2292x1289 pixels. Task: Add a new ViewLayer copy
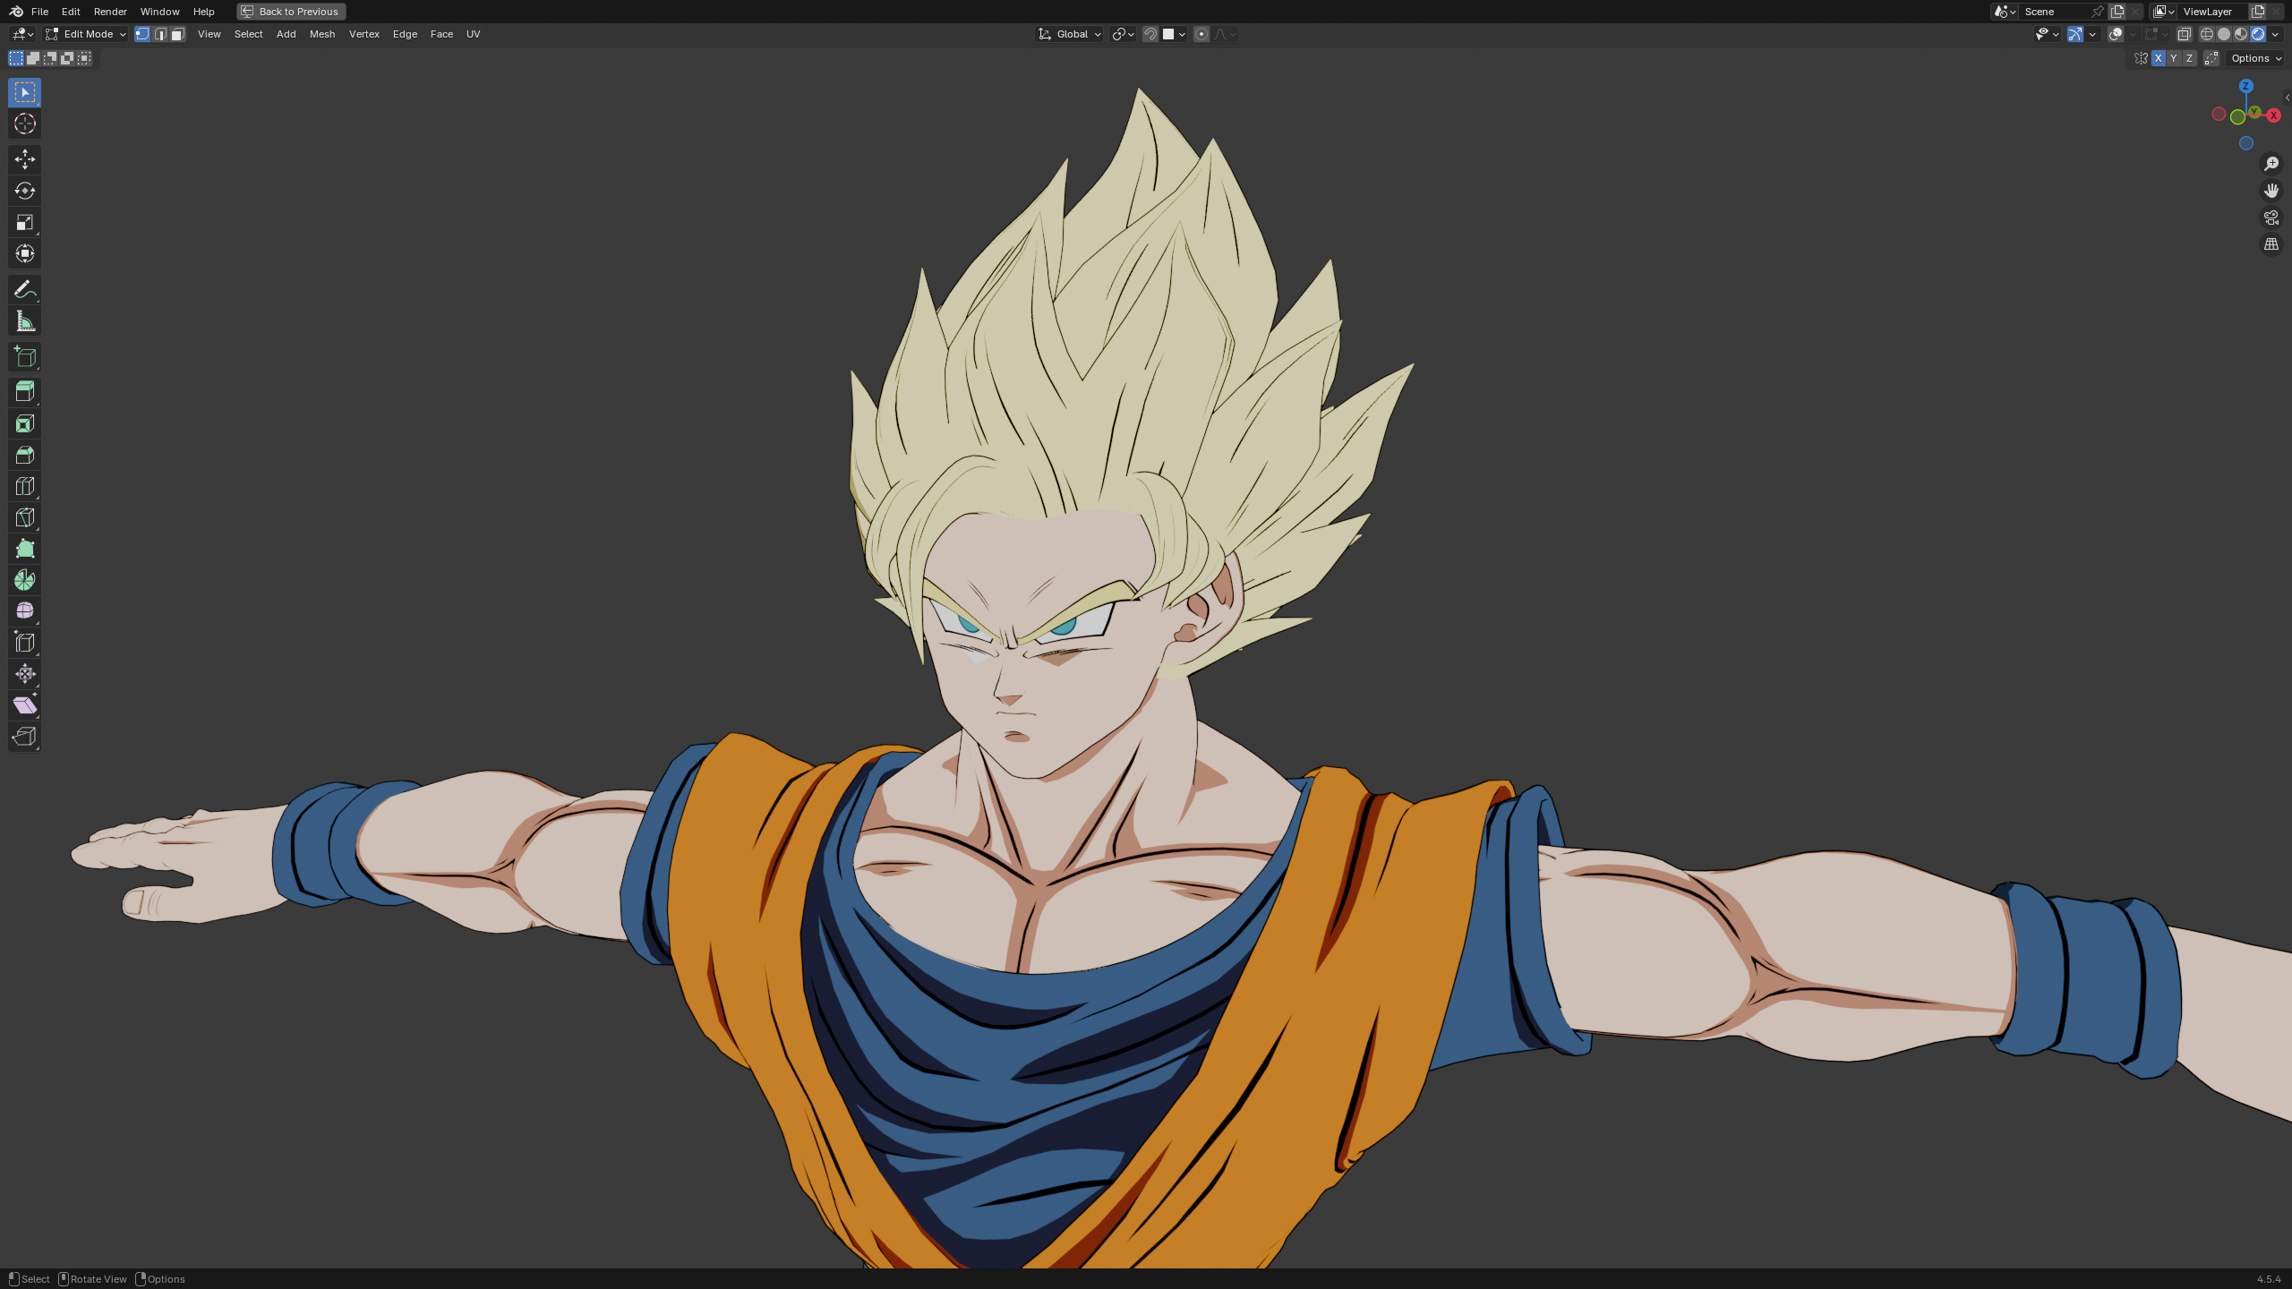click(x=2258, y=12)
